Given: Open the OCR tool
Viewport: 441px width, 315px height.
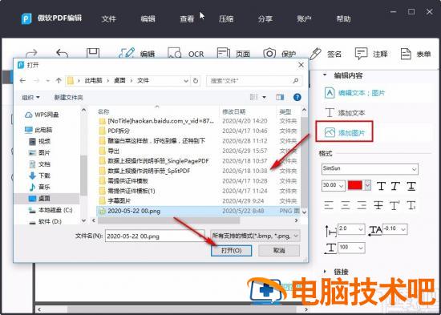Looking at the screenshot, I should (186, 54).
